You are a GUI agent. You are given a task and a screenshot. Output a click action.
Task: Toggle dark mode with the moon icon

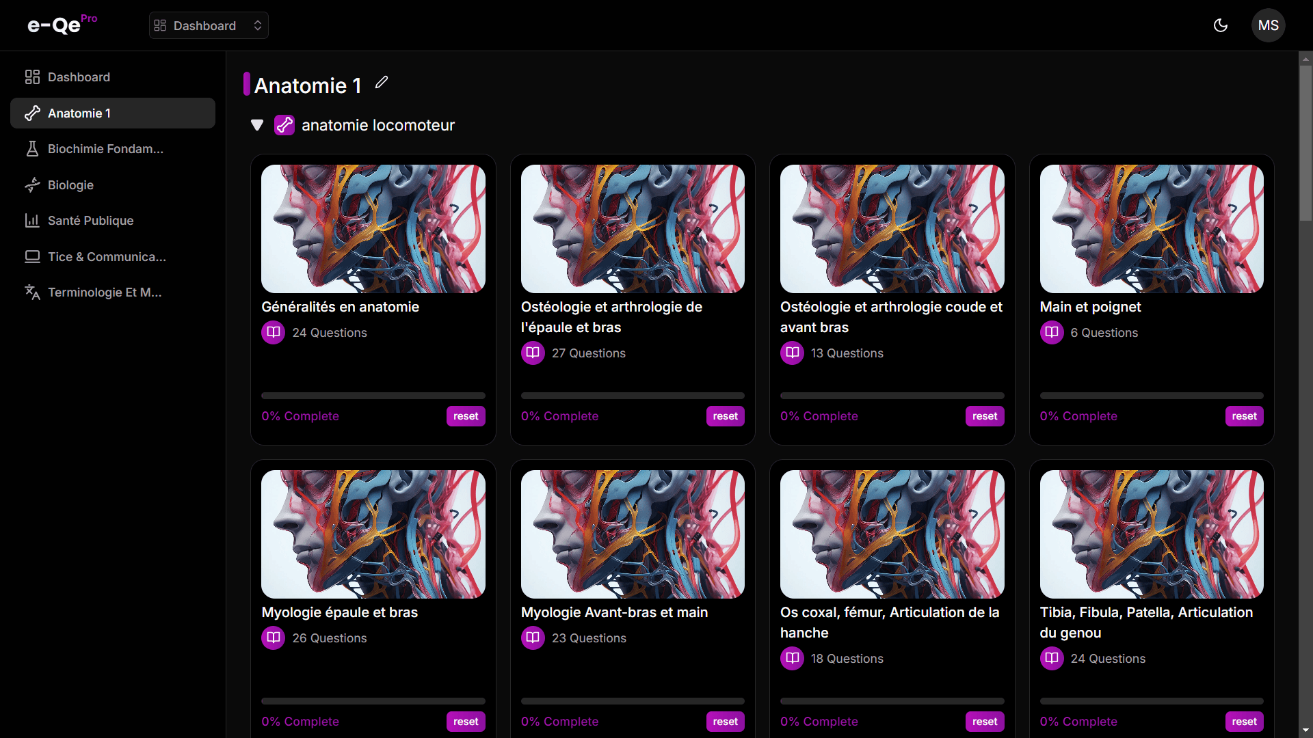click(x=1220, y=25)
